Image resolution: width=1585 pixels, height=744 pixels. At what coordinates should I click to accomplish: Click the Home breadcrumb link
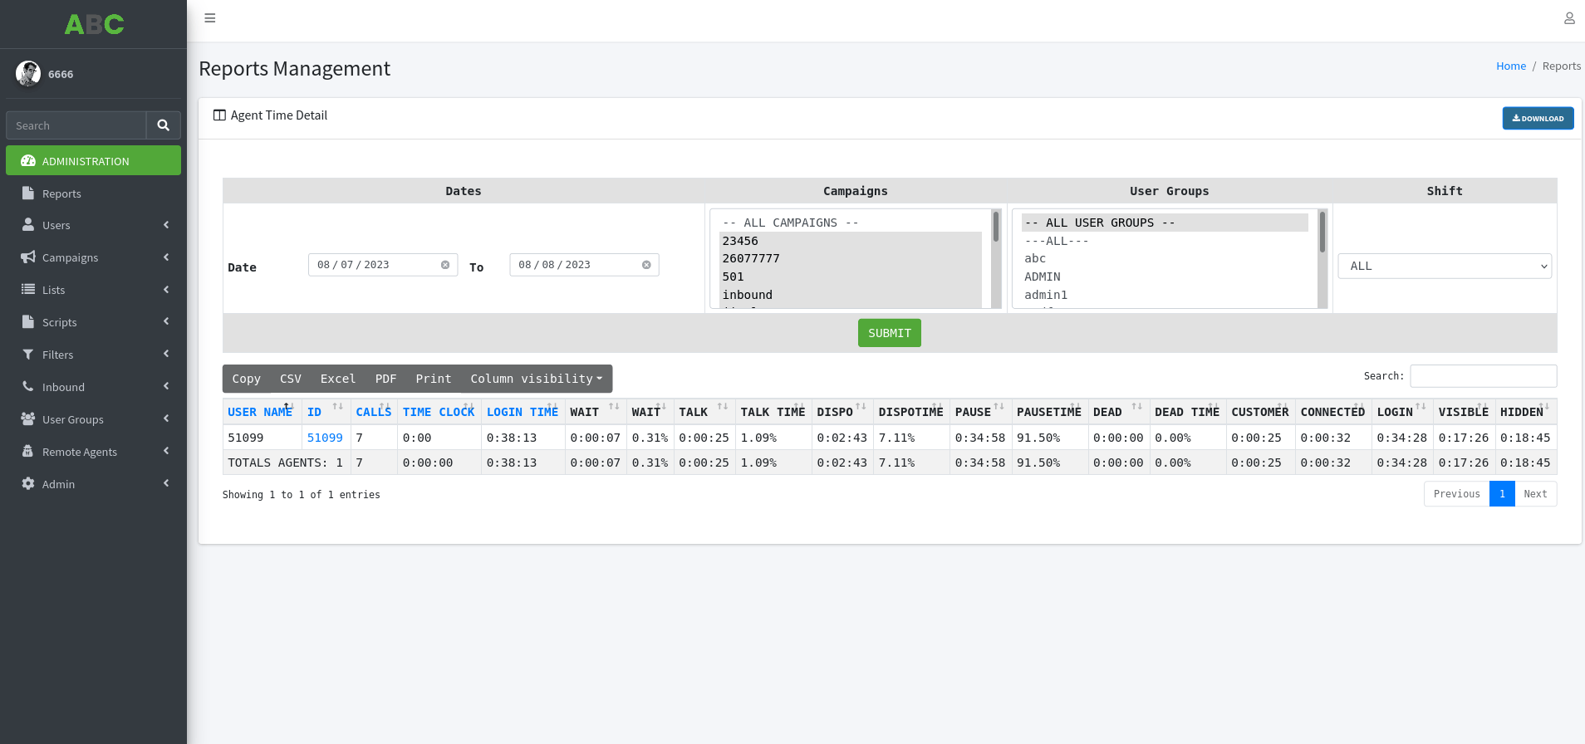(x=1510, y=66)
